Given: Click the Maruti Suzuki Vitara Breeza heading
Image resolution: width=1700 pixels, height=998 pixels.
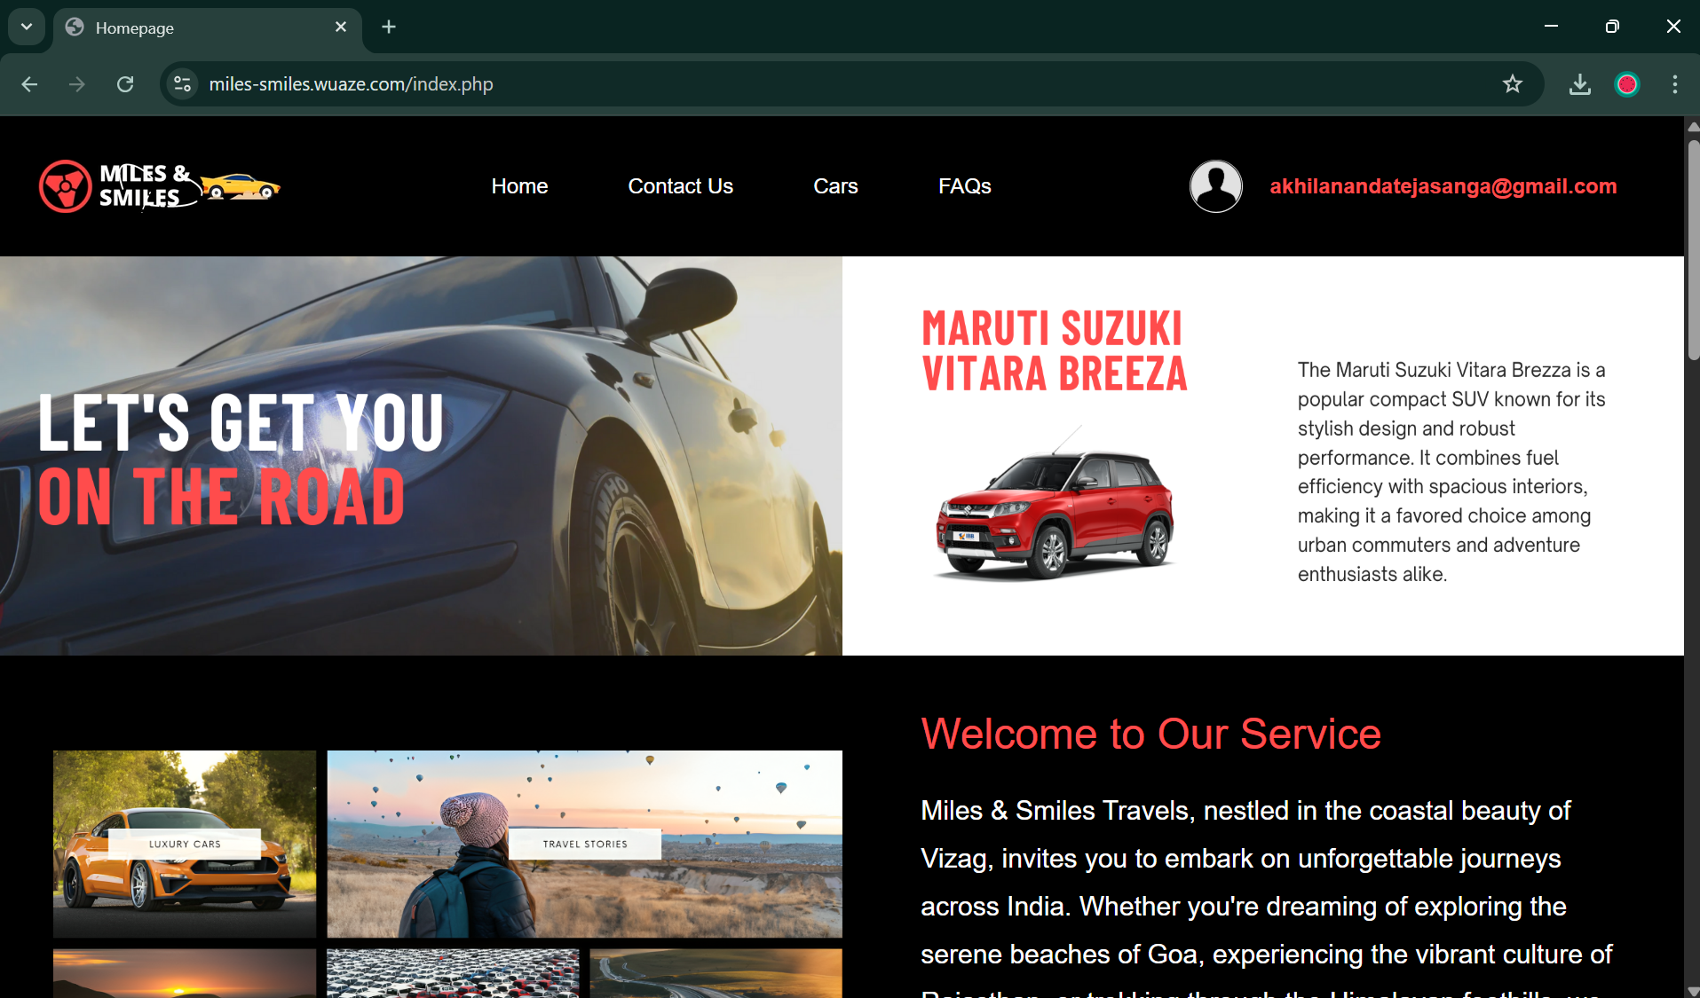Looking at the screenshot, I should [x=1054, y=351].
